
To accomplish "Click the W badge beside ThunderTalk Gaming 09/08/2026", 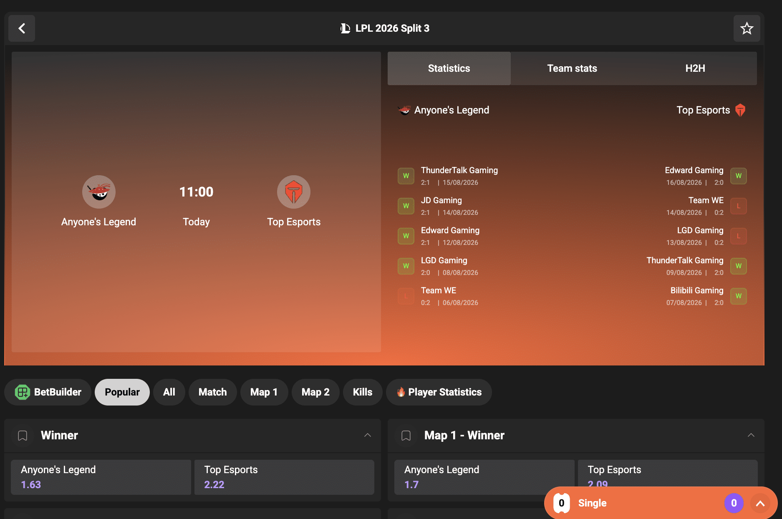I will click(739, 266).
